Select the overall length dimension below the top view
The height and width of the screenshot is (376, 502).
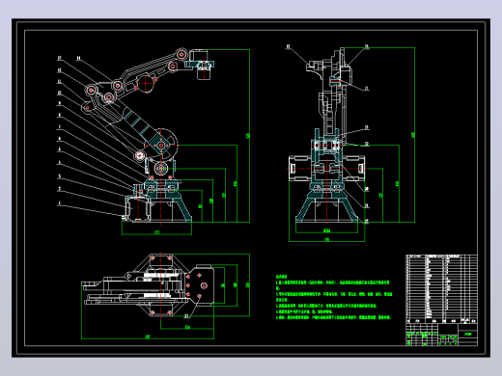click(148, 336)
